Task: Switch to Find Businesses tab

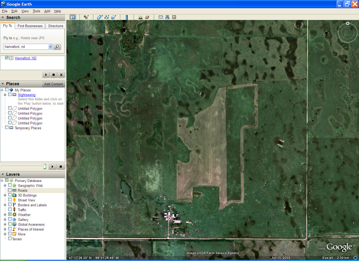Action: (x=30, y=26)
